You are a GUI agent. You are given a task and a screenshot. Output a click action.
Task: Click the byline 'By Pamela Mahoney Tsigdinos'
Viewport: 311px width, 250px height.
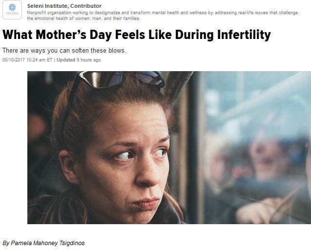click(x=43, y=243)
